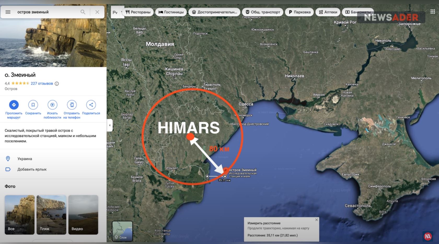Click the Николаев city label
The height and width of the screenshot is (244, 439).
tap(294, 76)
